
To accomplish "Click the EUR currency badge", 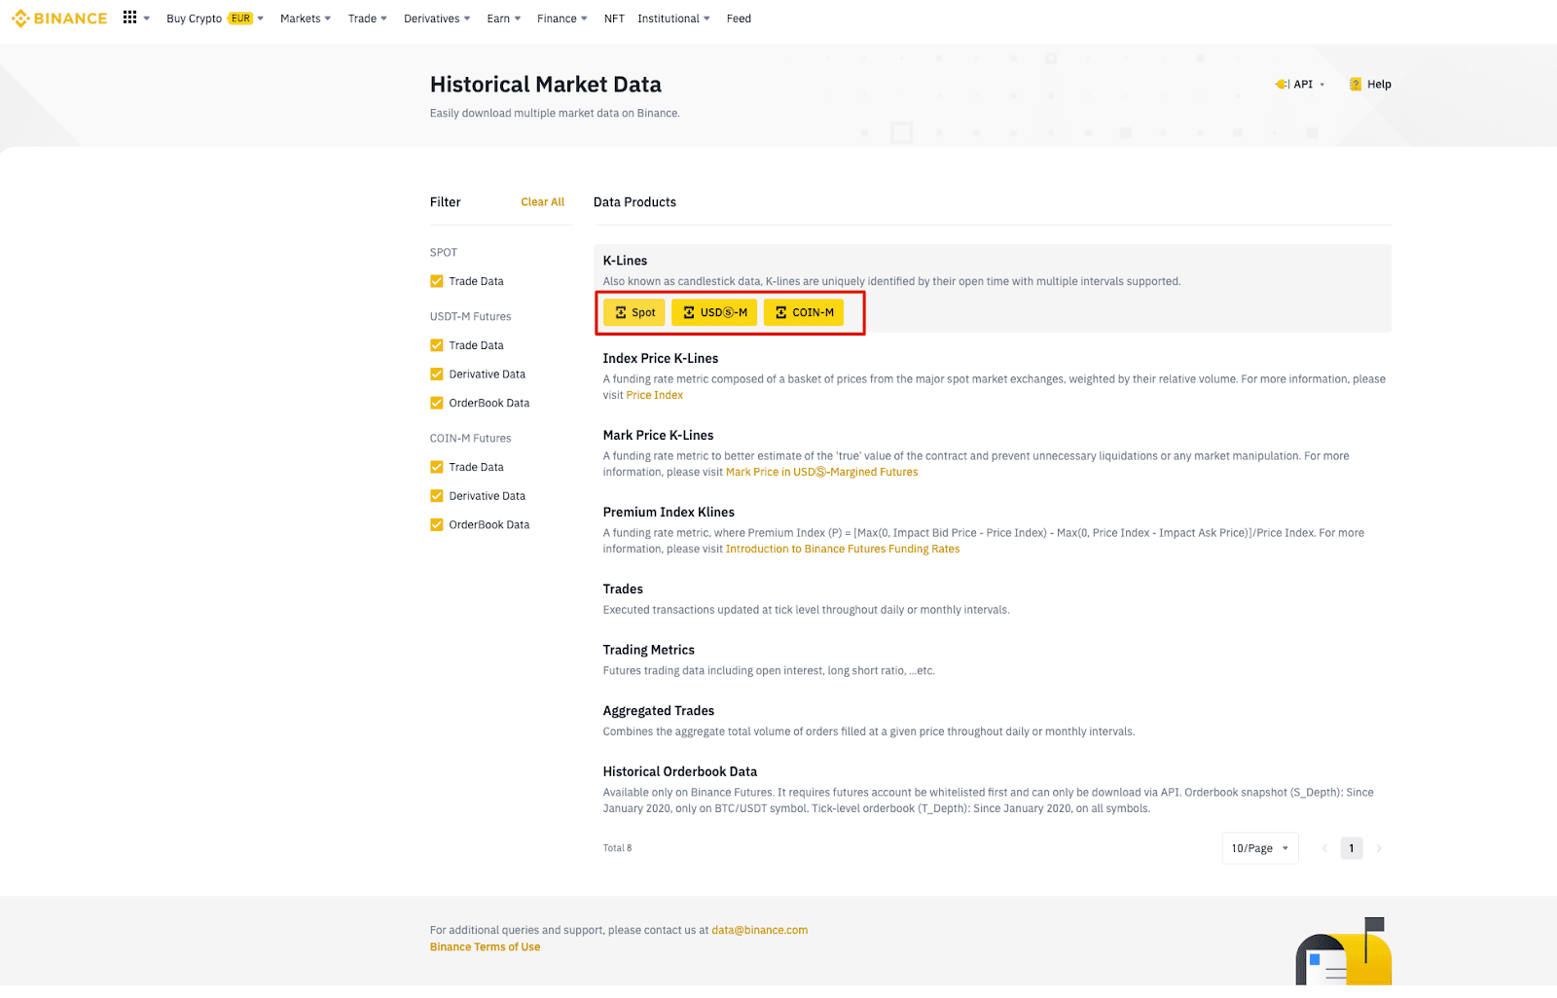I will pyautogui.click(x=240, y=18).
